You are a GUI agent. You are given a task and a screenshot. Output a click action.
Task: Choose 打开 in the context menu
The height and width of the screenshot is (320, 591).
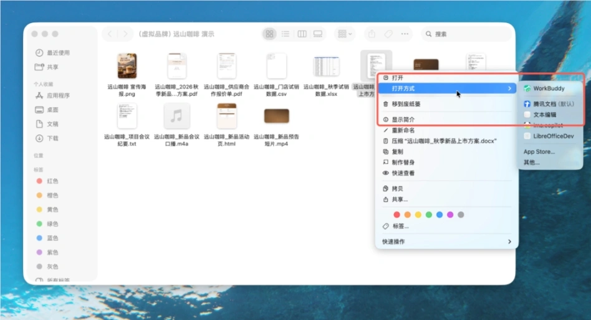click(446, 78)
